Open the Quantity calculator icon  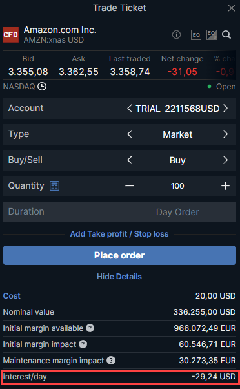click(x=54, y=186)
